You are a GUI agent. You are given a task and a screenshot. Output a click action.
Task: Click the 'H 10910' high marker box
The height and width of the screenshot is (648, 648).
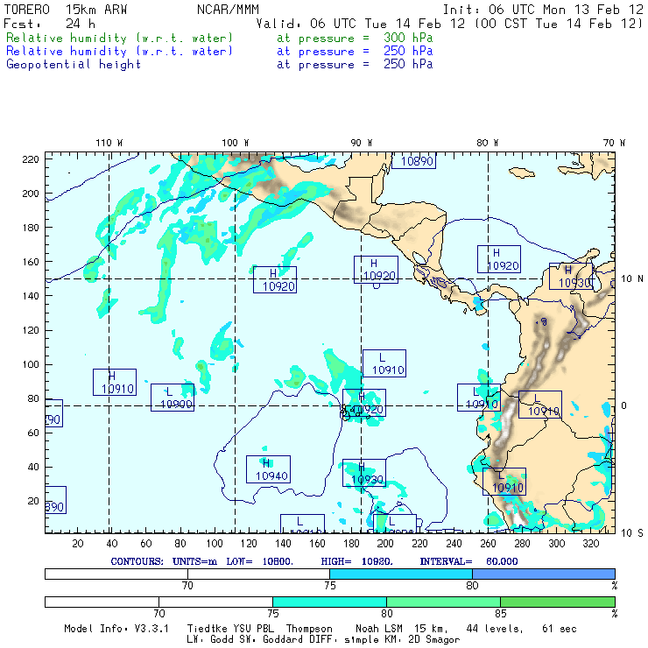tap(115, 383)
